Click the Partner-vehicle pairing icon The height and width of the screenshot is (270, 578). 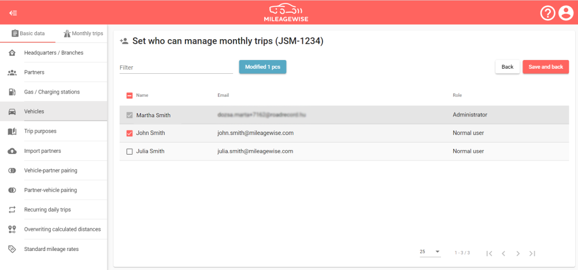point(12,190)
